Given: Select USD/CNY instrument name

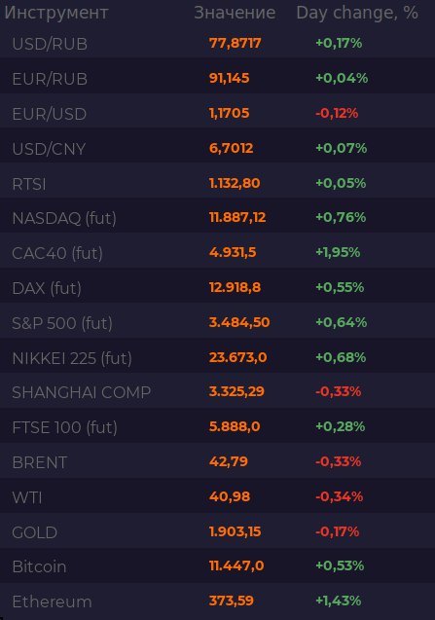Looking at the screenshot, I should (49, 149).
